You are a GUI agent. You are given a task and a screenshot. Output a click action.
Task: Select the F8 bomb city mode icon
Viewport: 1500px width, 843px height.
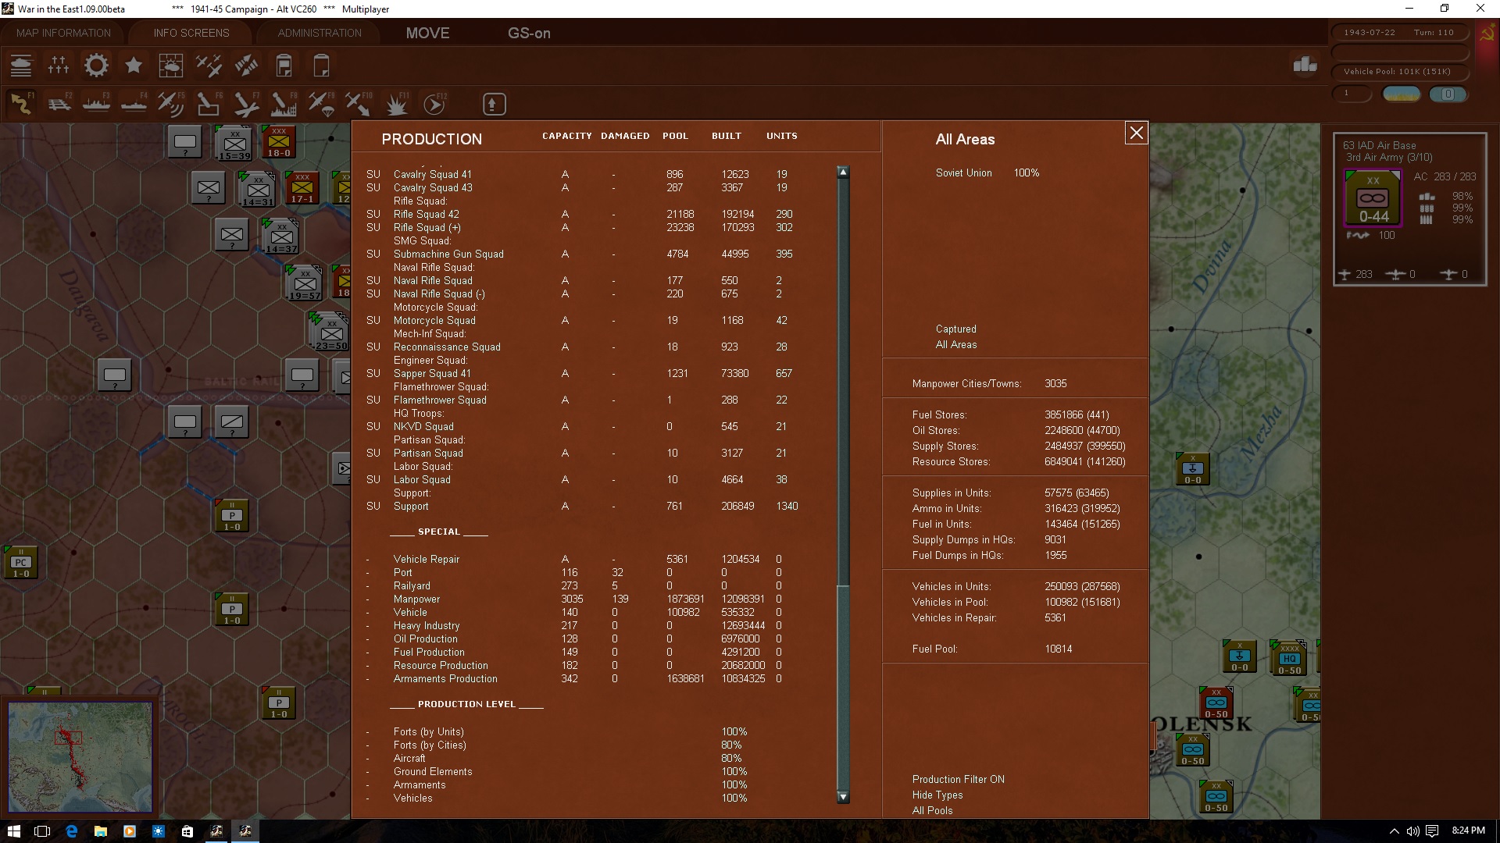(284, 104)
